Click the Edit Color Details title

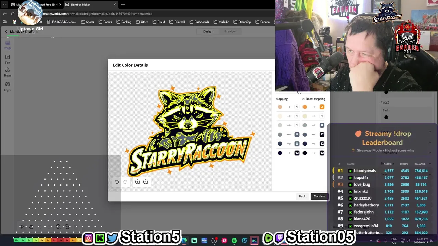pos(130,65)
